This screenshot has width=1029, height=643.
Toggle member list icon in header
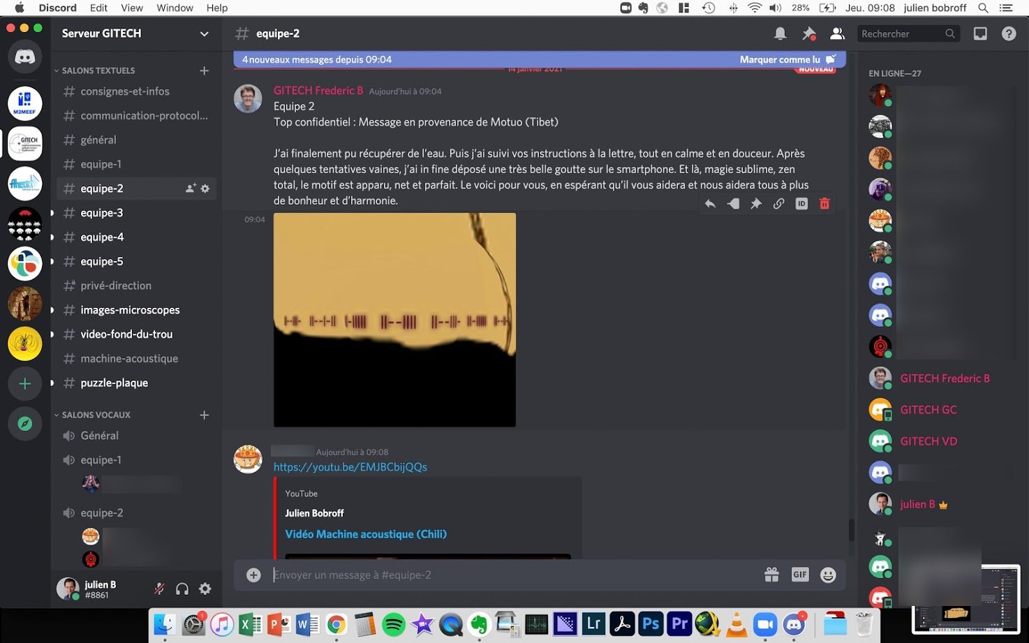pyautogui.click(x=837, y=34)
